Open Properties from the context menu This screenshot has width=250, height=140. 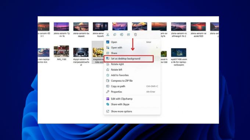click(x=132, y=92)
